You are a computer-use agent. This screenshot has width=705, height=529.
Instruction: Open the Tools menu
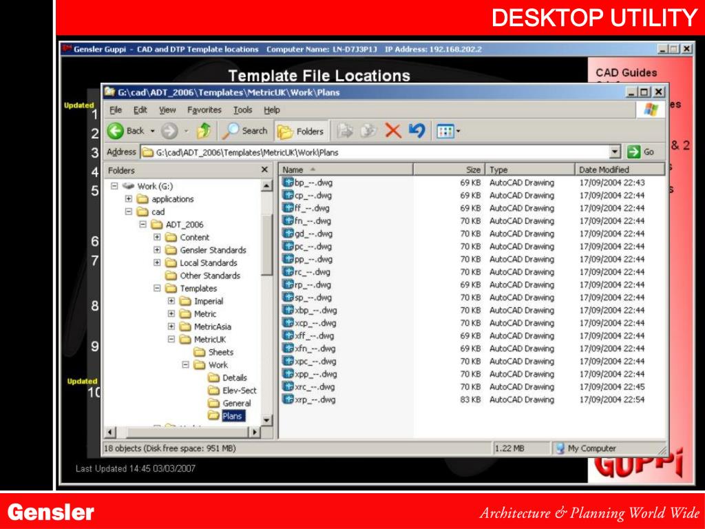pos(243,110)
